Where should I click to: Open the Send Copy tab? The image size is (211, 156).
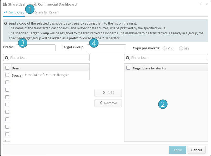[14, 12]
